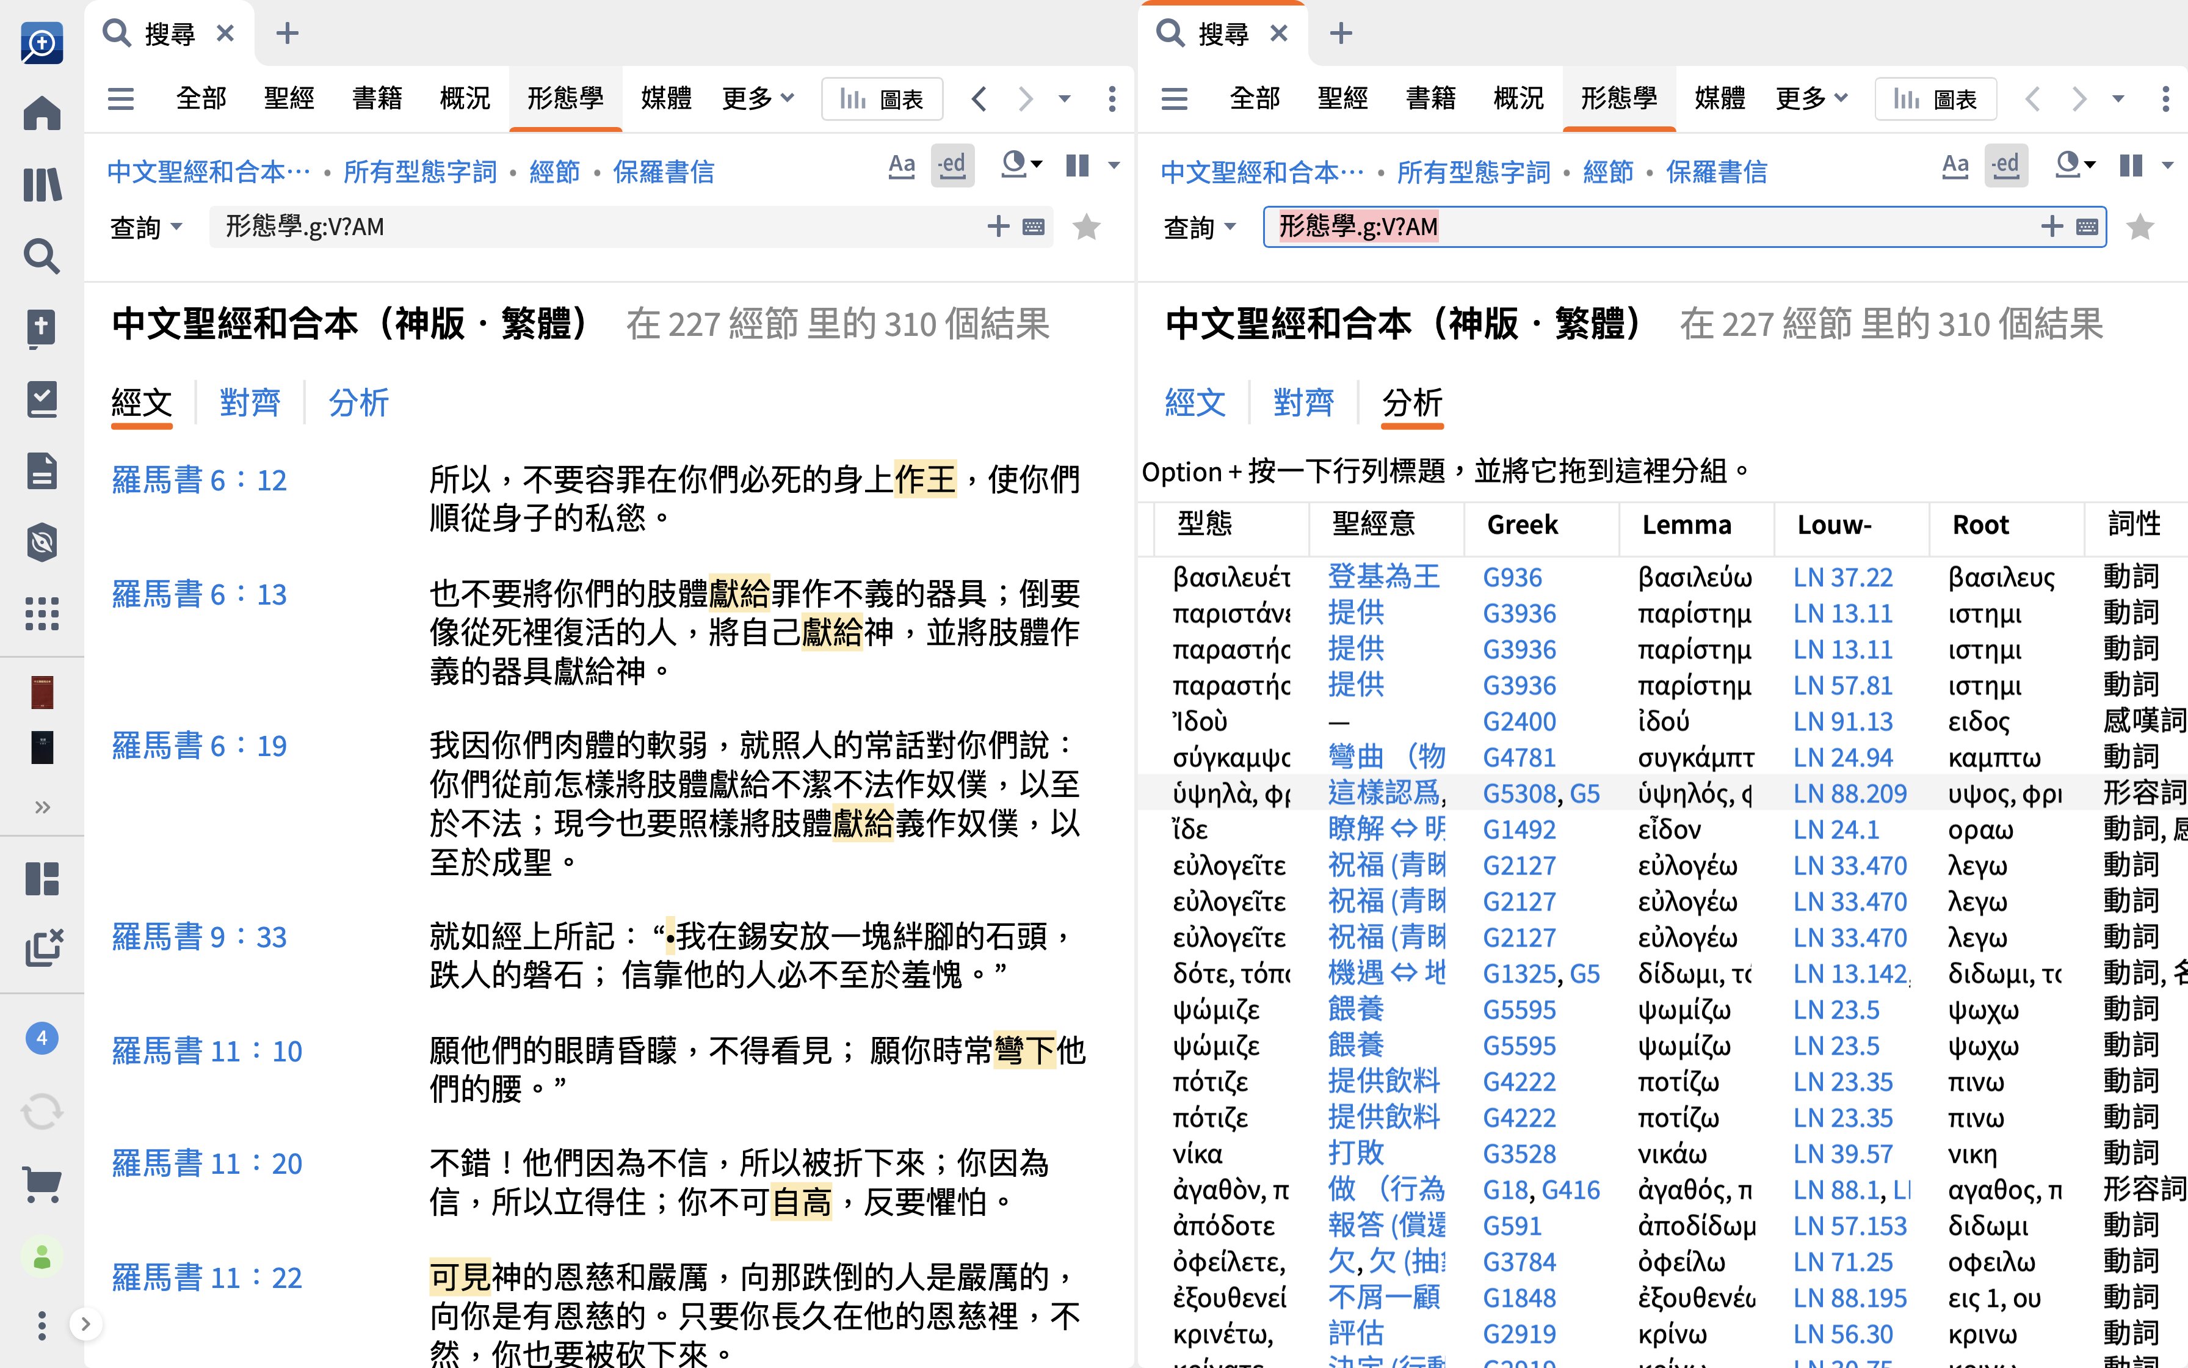Expand the sidebar shortcuts double chevron
The height and width of the screenshot is (1368, 2188).
42,807
